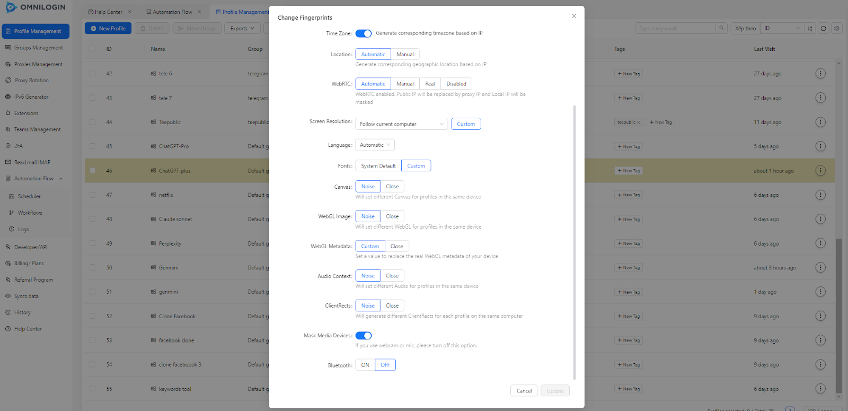This screenshot has width=848, height=411.
Task: Add New Tag to row 43
Action: (x=629, y=98)
